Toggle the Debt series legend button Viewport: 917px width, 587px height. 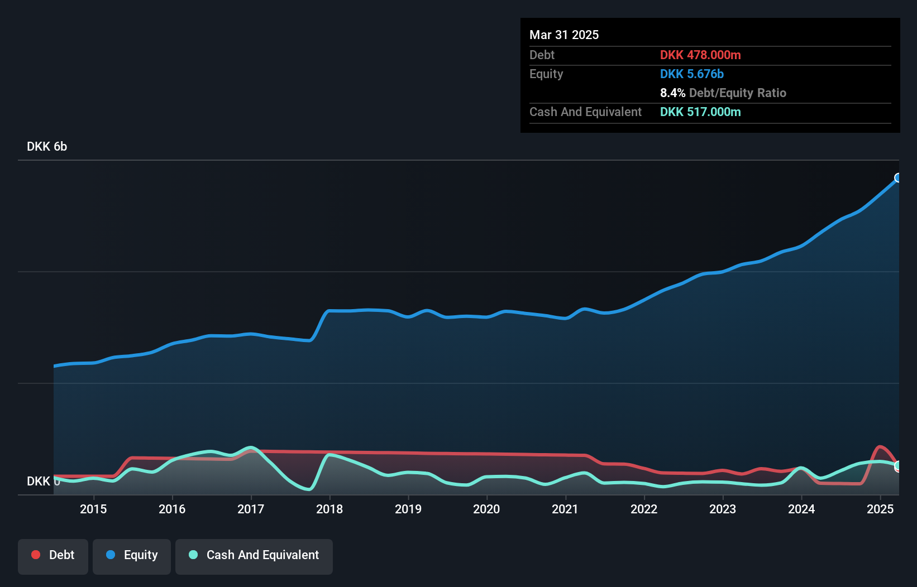[x=53, y=556]
